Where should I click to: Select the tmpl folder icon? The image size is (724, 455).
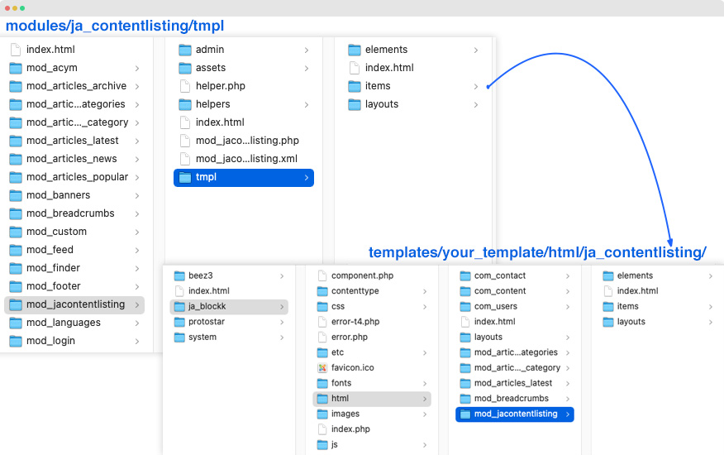[x=184, y=178]
